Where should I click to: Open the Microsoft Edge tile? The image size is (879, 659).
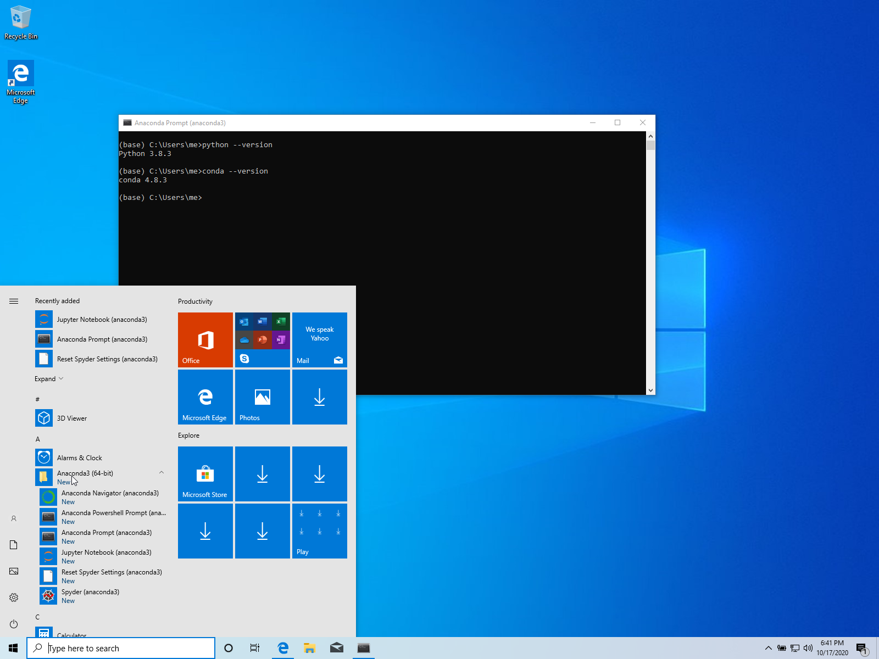205,397
